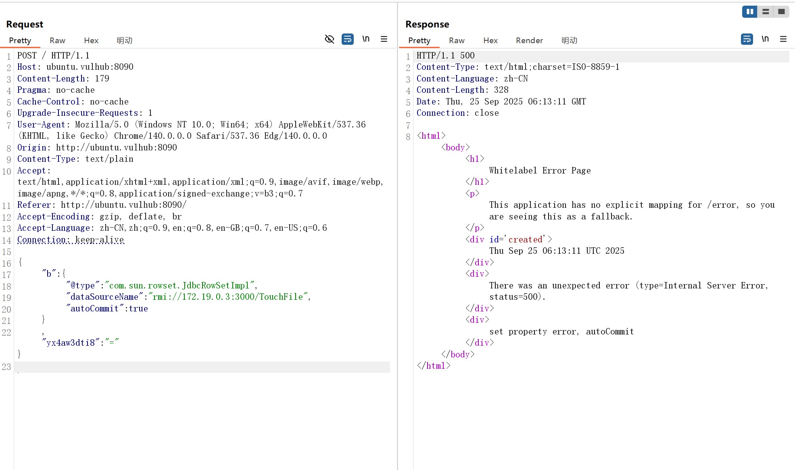Open the Response Hex tab
This screenshot has width=795, height=470.
[x=490, y=40]
